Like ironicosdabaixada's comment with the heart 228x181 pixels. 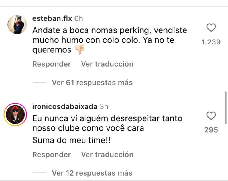[211, 116]
